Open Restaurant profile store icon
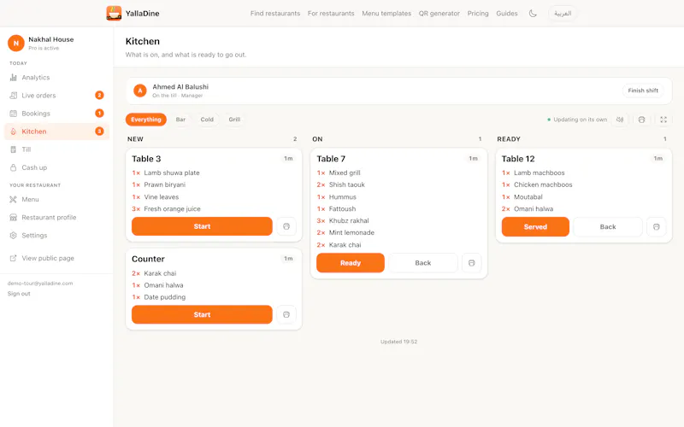The height and width of the screenshot is (427, 684). click(14, 217)
